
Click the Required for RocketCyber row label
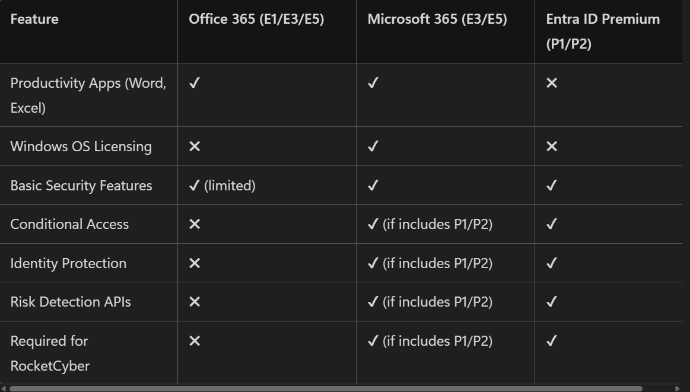[x=50, y=353]
